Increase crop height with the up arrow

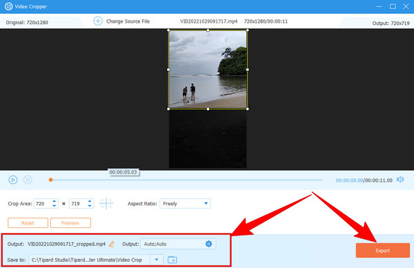90,201
